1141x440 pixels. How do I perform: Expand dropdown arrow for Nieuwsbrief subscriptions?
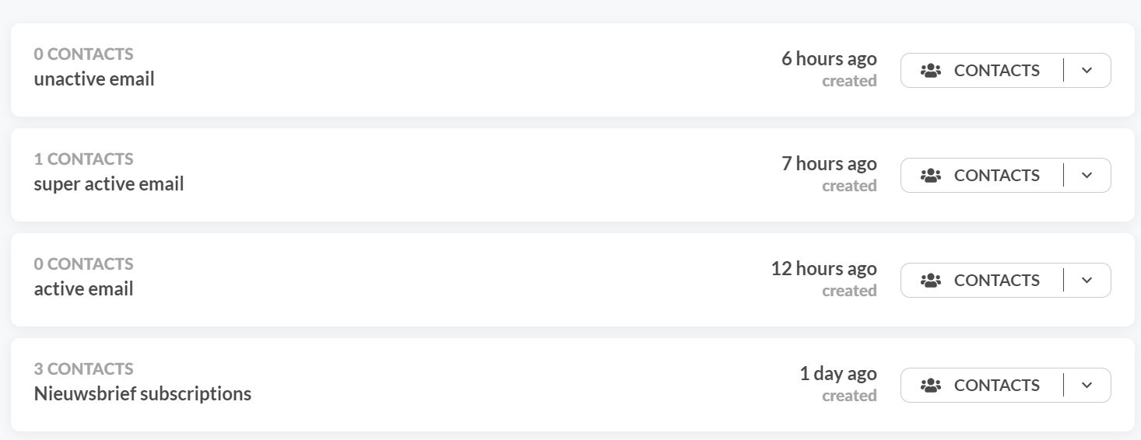(x=1087, y=386)
